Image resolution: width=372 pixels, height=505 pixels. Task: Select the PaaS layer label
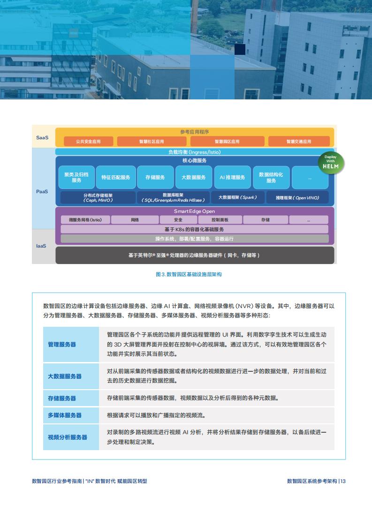pos(42,191)
